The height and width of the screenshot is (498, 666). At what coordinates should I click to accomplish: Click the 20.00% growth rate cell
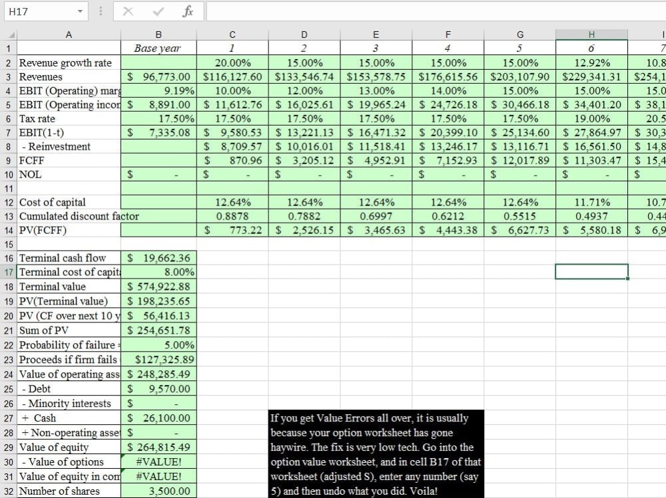(232, 62)
